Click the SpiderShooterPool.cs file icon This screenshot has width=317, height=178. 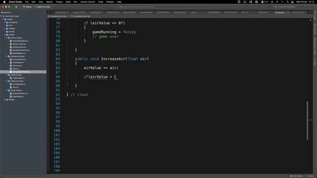pyautogui.click(x=11, y=50)
